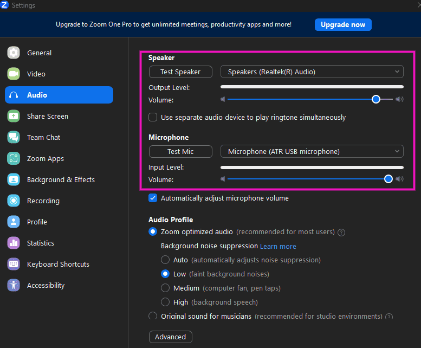Choose Original sound for musicians
The image size is (421, 348).
tap(153, 316)
